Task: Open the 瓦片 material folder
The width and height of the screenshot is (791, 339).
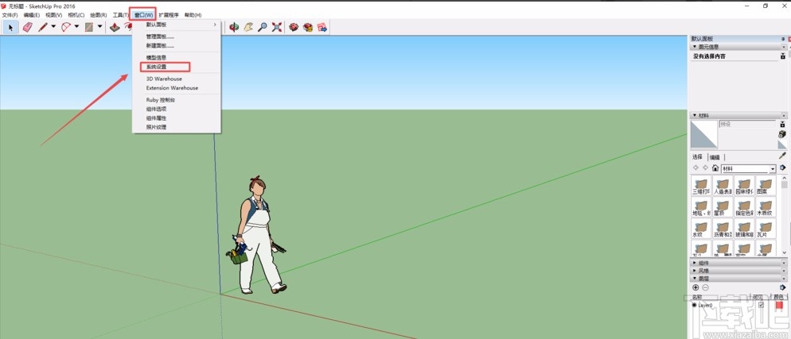Action: coord(766,229)
